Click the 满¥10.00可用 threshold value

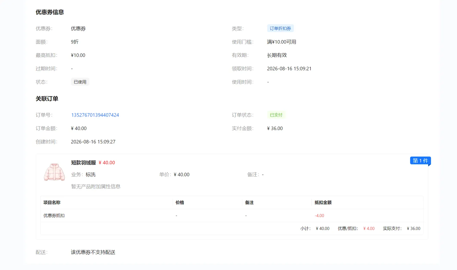point(282,42)
